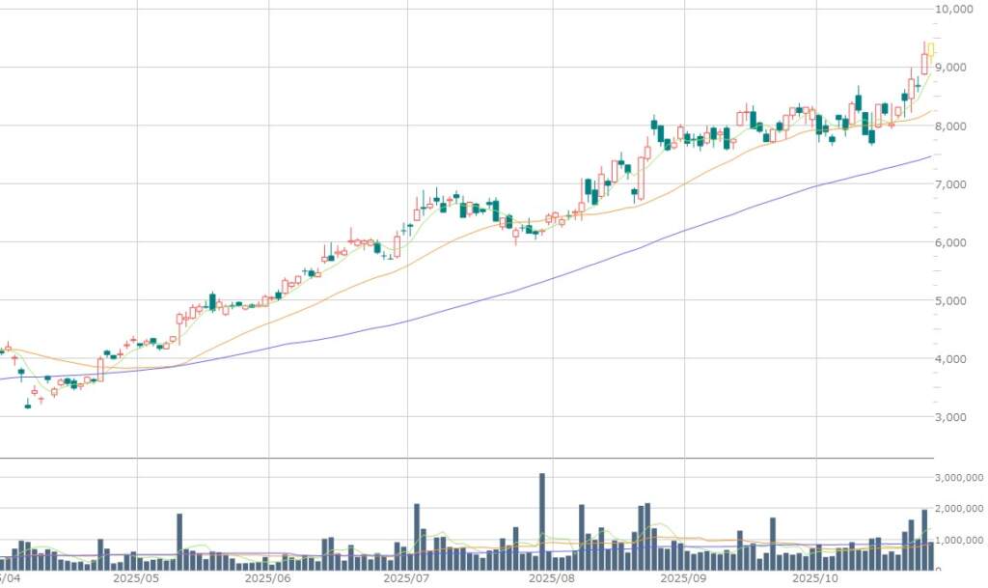Click the right end of purple moving average line
This screenshot has width=988, height=588.
coord(929,156)
